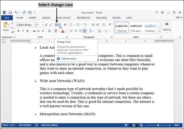Image resolution: width=184 pixels, height=129 pixels.
Task: Open the Calibri (Body) font name dropdown
Action: [x=25, y=25]
